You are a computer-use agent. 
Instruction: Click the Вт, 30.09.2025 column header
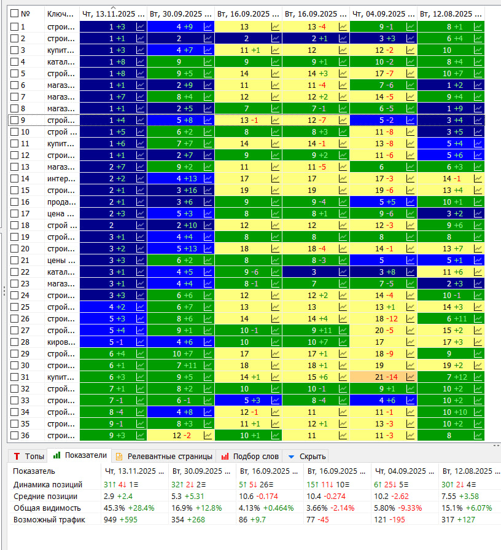[181, 14]
